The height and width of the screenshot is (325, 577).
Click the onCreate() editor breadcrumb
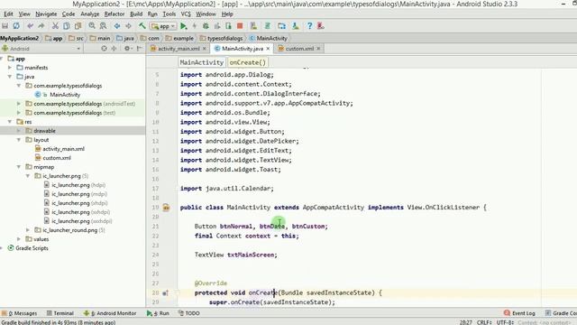point(247,62)
